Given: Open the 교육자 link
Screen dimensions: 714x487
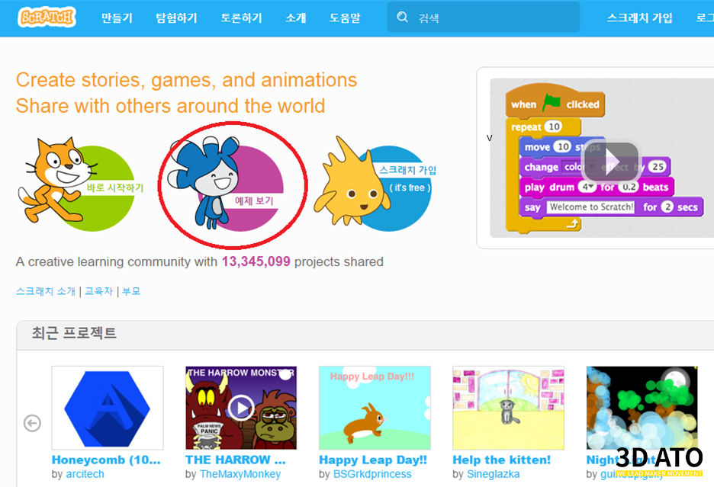Looking at the screenshot, I should [99, 291].
